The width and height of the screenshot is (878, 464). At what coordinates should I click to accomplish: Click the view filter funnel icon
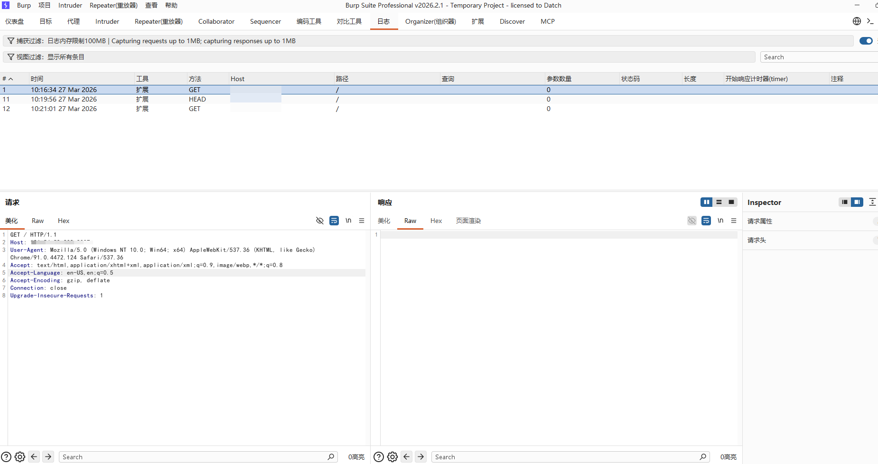click(x=10, y=56)
